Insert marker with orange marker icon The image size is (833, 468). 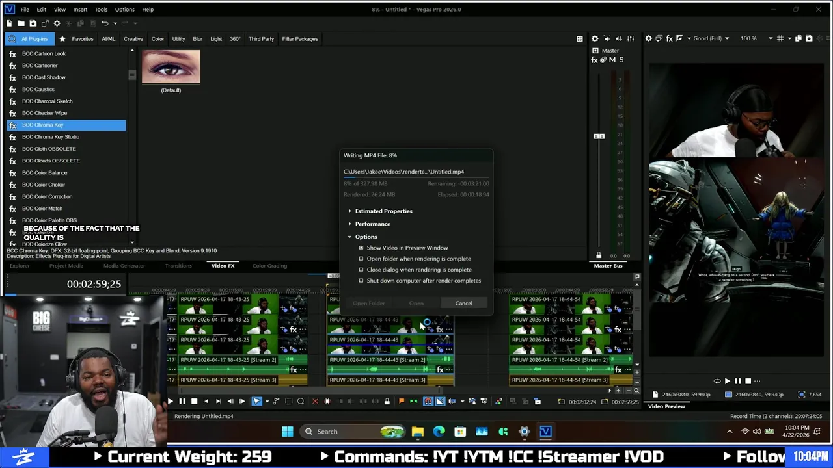401,402
